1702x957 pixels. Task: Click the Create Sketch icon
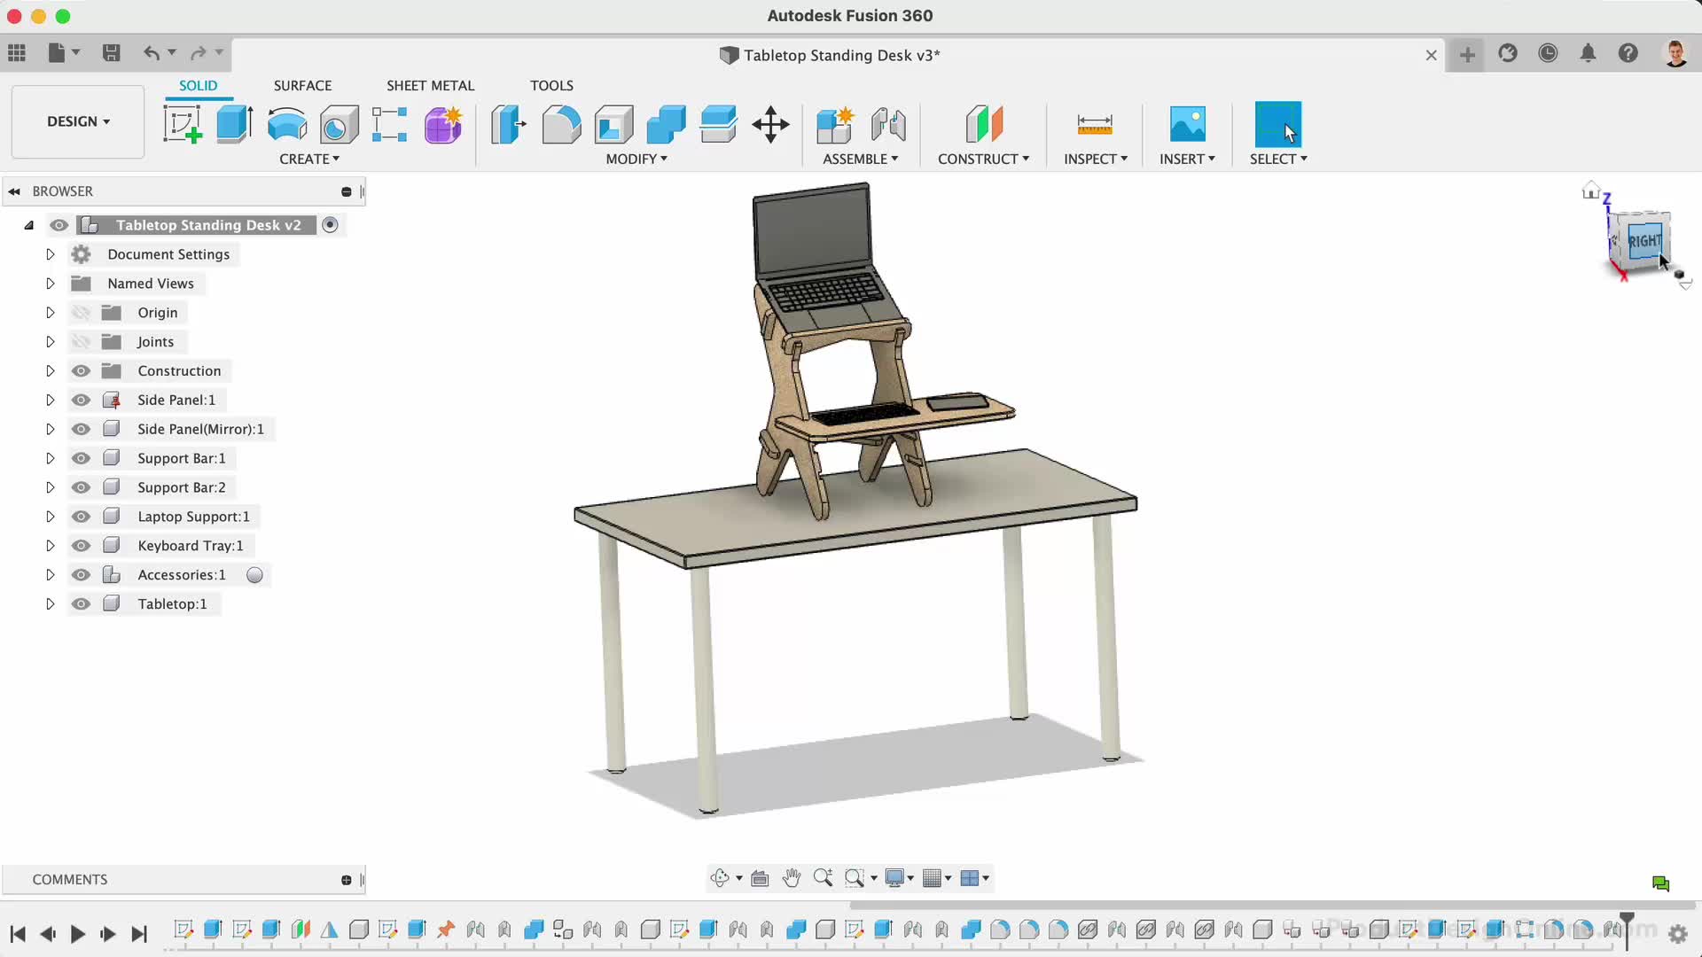pos(183,124)
